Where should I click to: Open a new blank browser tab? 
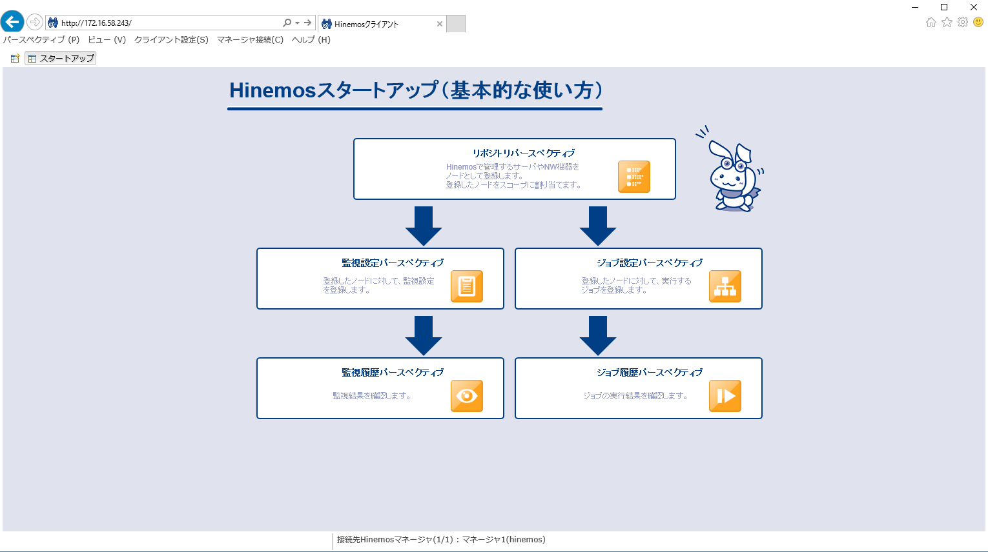click(x=456, y=24)
